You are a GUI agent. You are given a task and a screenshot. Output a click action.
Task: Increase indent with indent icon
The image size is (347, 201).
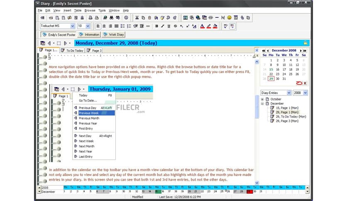tap(142, 26)
